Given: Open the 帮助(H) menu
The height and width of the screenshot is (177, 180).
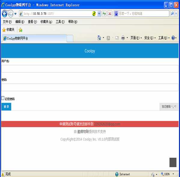Looking at the screenshot, I should (x=73, y=22).
